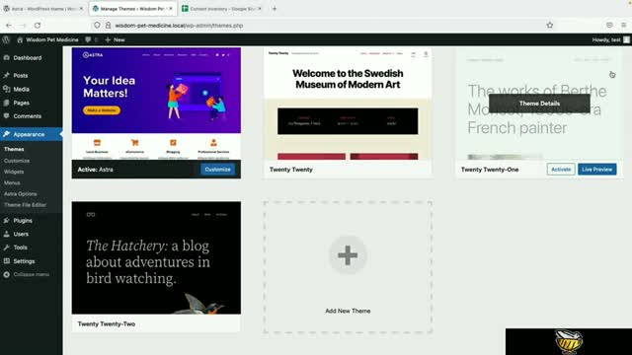
Task: Open Menus submenu item
Action: 12,182
